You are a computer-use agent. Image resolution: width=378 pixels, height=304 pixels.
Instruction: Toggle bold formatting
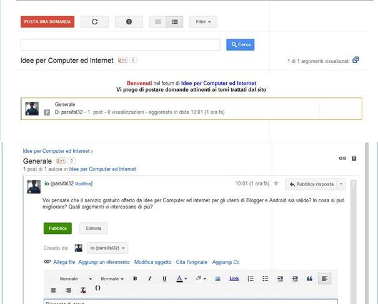pyautogui.click(x=135, y=278)
